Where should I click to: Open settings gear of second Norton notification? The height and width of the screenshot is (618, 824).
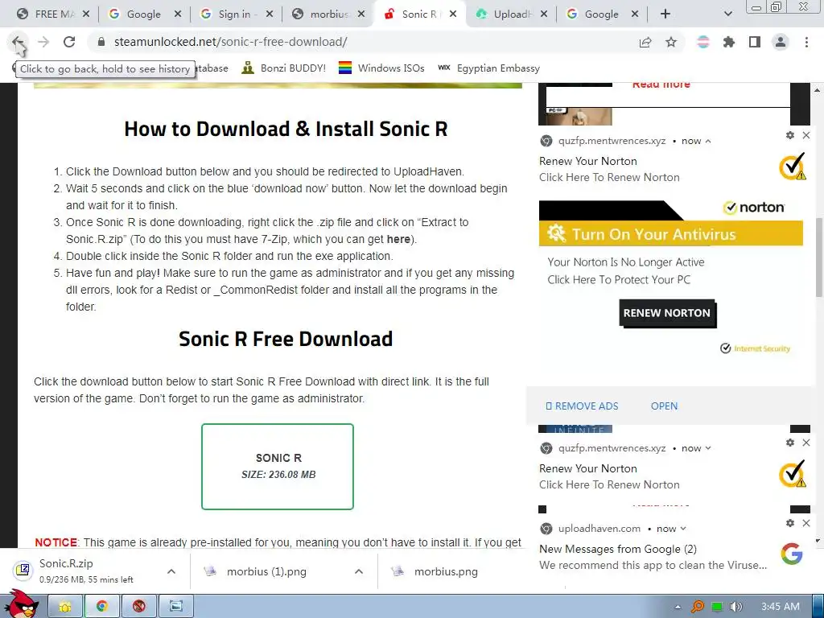pos(790,443)
